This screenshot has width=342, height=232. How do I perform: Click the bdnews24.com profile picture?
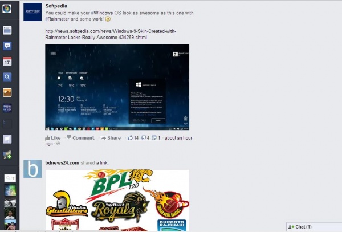[32, 169]
